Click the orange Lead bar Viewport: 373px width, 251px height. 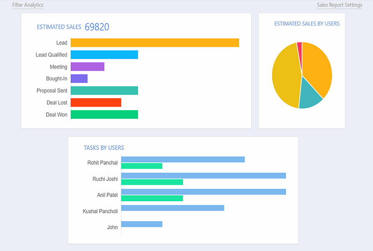click(155, 43)
